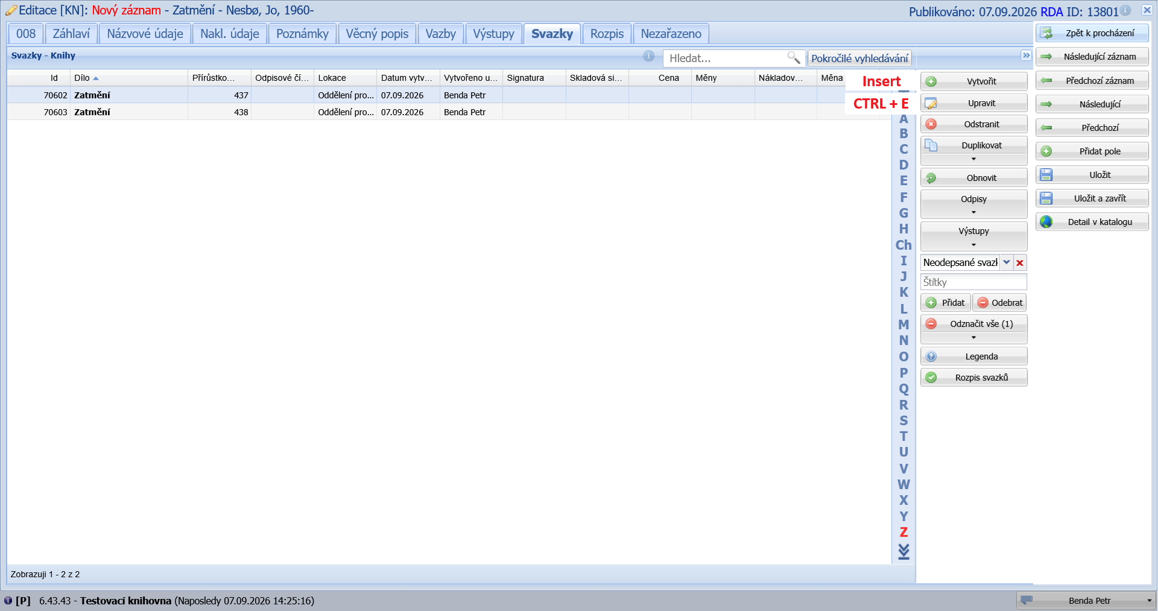Filter by letter Ch in alphabet index
Screen dimensions: 1158x611
click(x=903, y=245)
